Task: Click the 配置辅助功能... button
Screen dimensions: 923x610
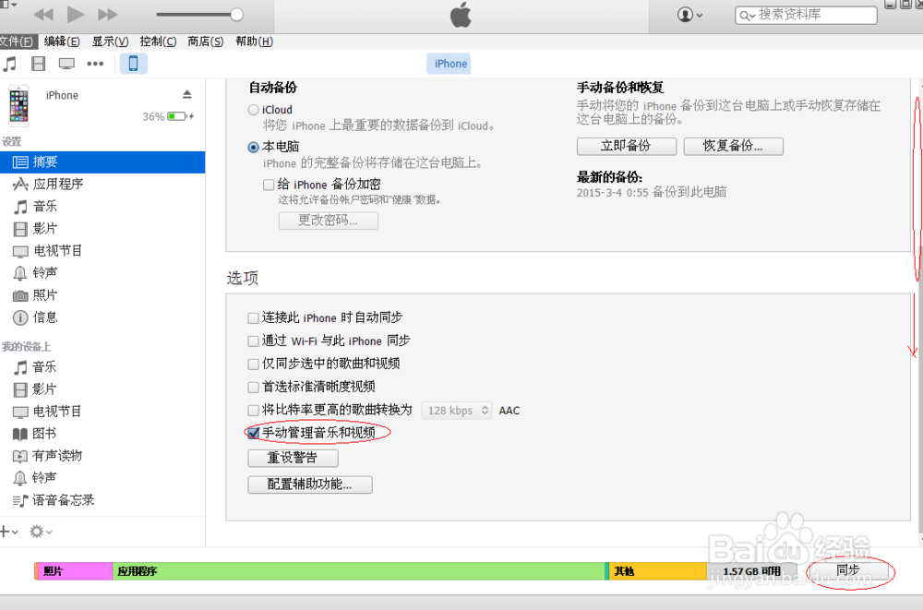Action: pos(309,484)
